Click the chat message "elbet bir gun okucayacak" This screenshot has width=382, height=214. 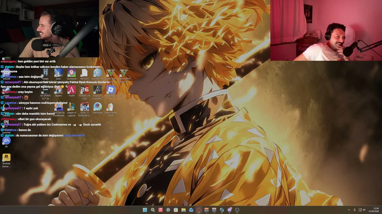coord(34,119)
